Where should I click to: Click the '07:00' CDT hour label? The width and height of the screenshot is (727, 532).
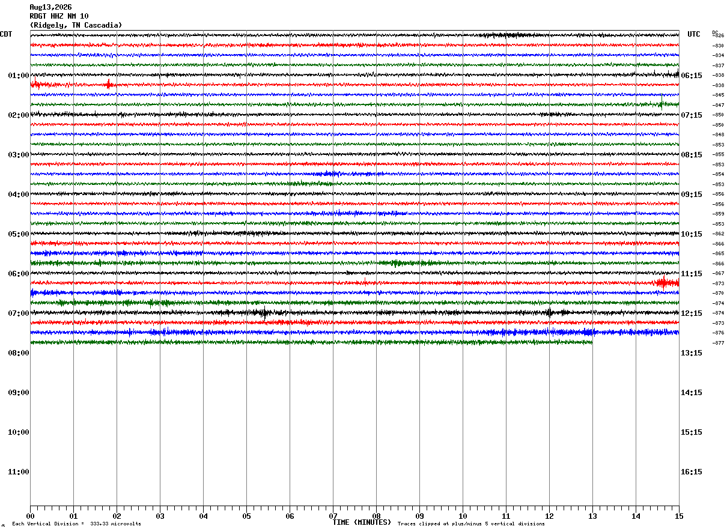18,313
